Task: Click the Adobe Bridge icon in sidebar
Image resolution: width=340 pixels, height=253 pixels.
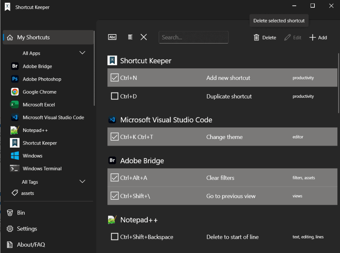Action: [15, 66]
